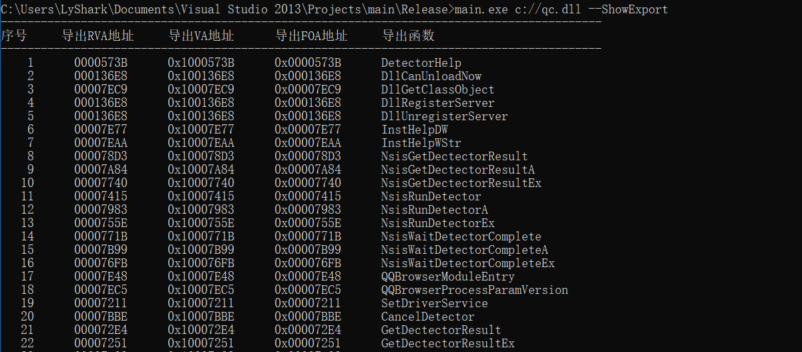Select the NsisRunDetector function name
Viewport: 802px width, 352px height.
(x=431, y=196)
